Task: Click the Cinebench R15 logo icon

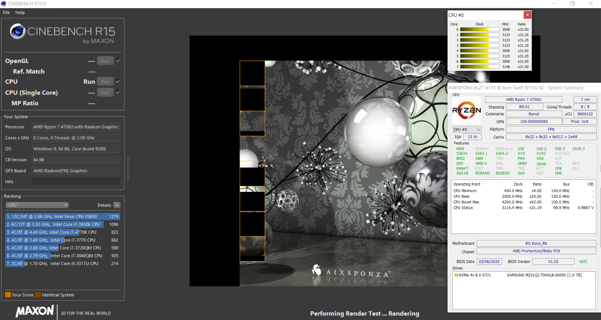Action: [x=18, y=31]
